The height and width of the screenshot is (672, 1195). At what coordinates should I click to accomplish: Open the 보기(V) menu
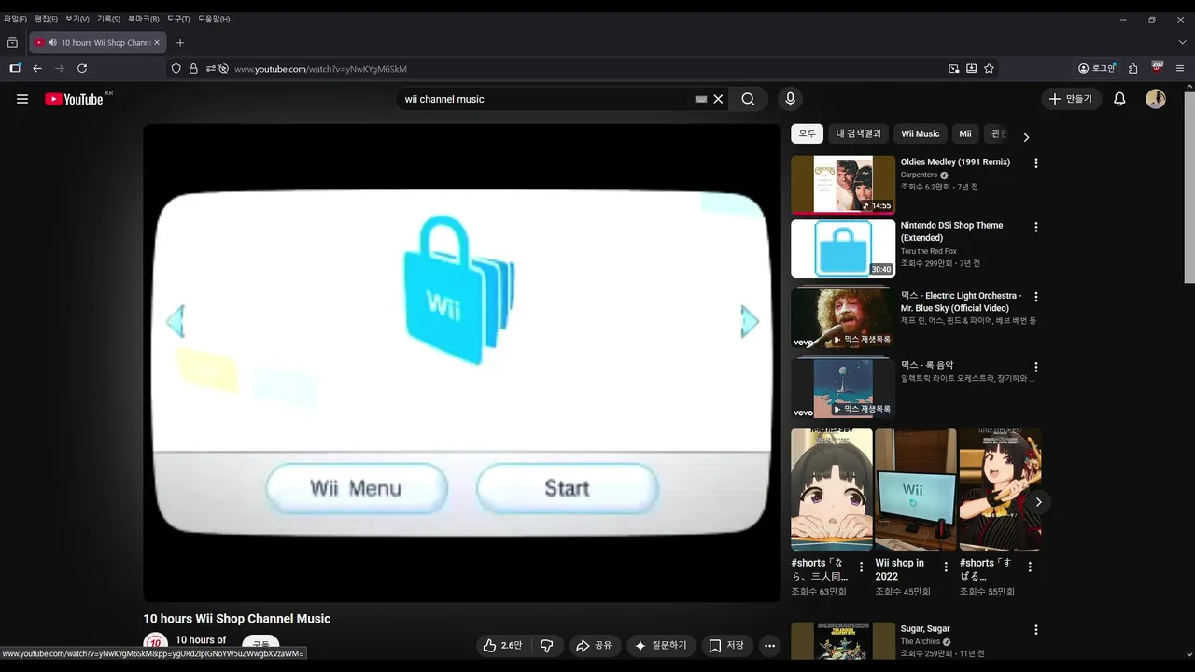point(77,19)
